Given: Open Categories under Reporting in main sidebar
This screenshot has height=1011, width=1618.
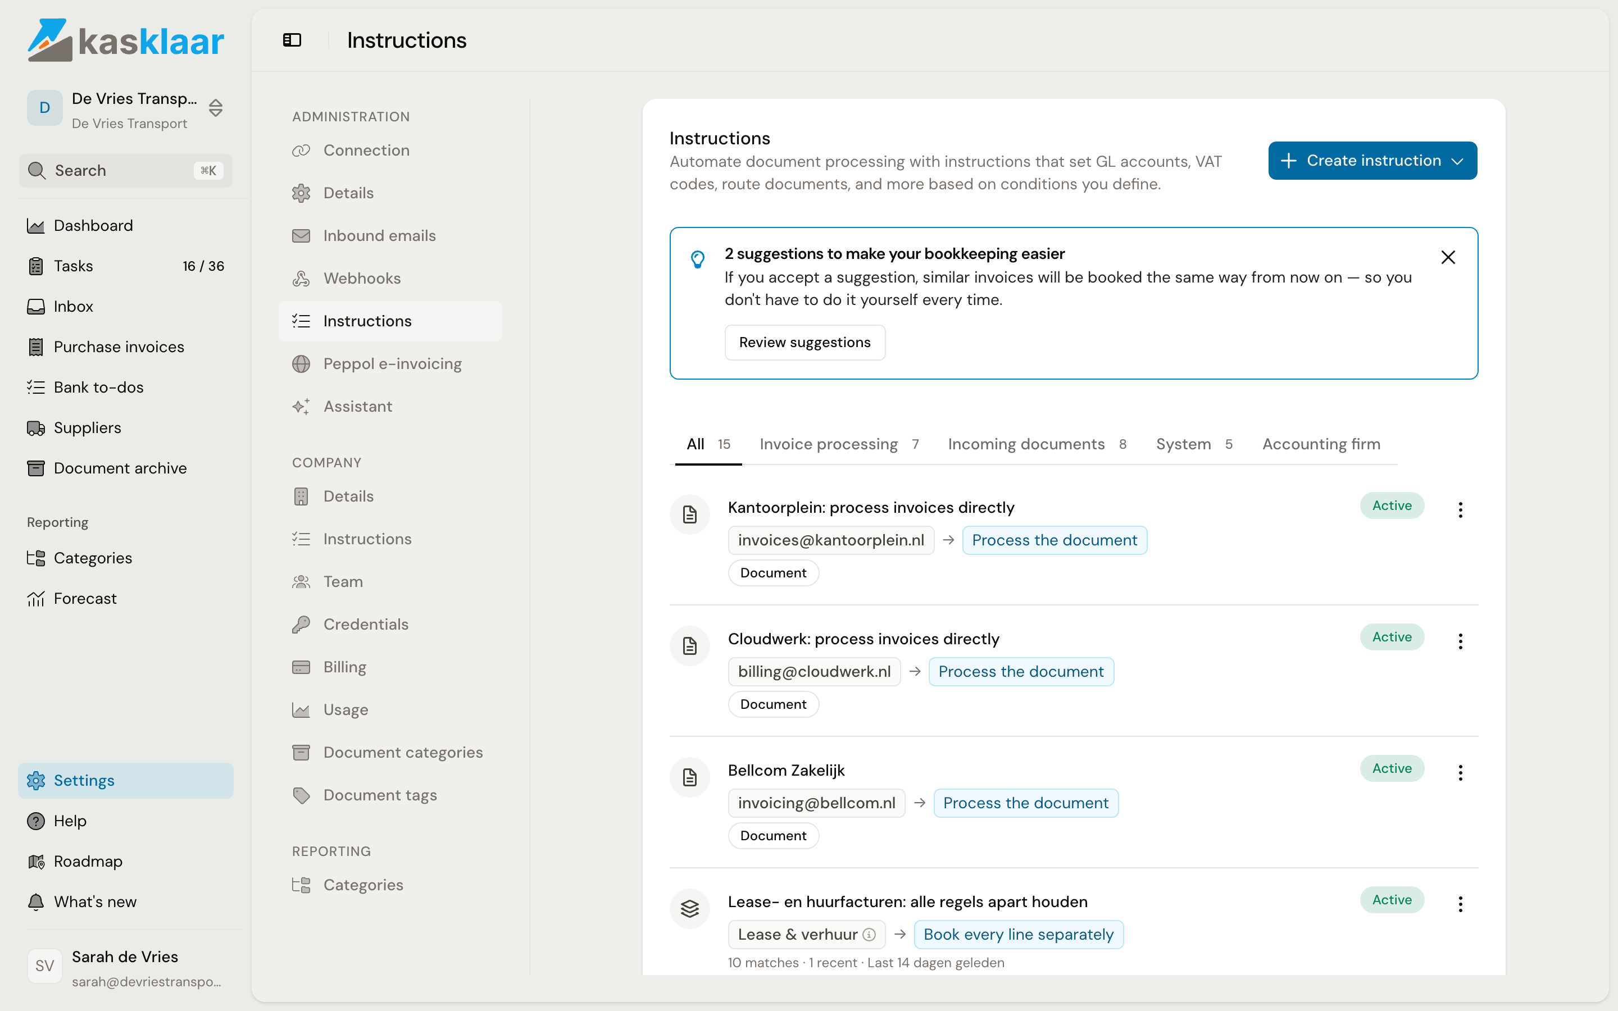Looking at the screenshot, I should (126, 558).
